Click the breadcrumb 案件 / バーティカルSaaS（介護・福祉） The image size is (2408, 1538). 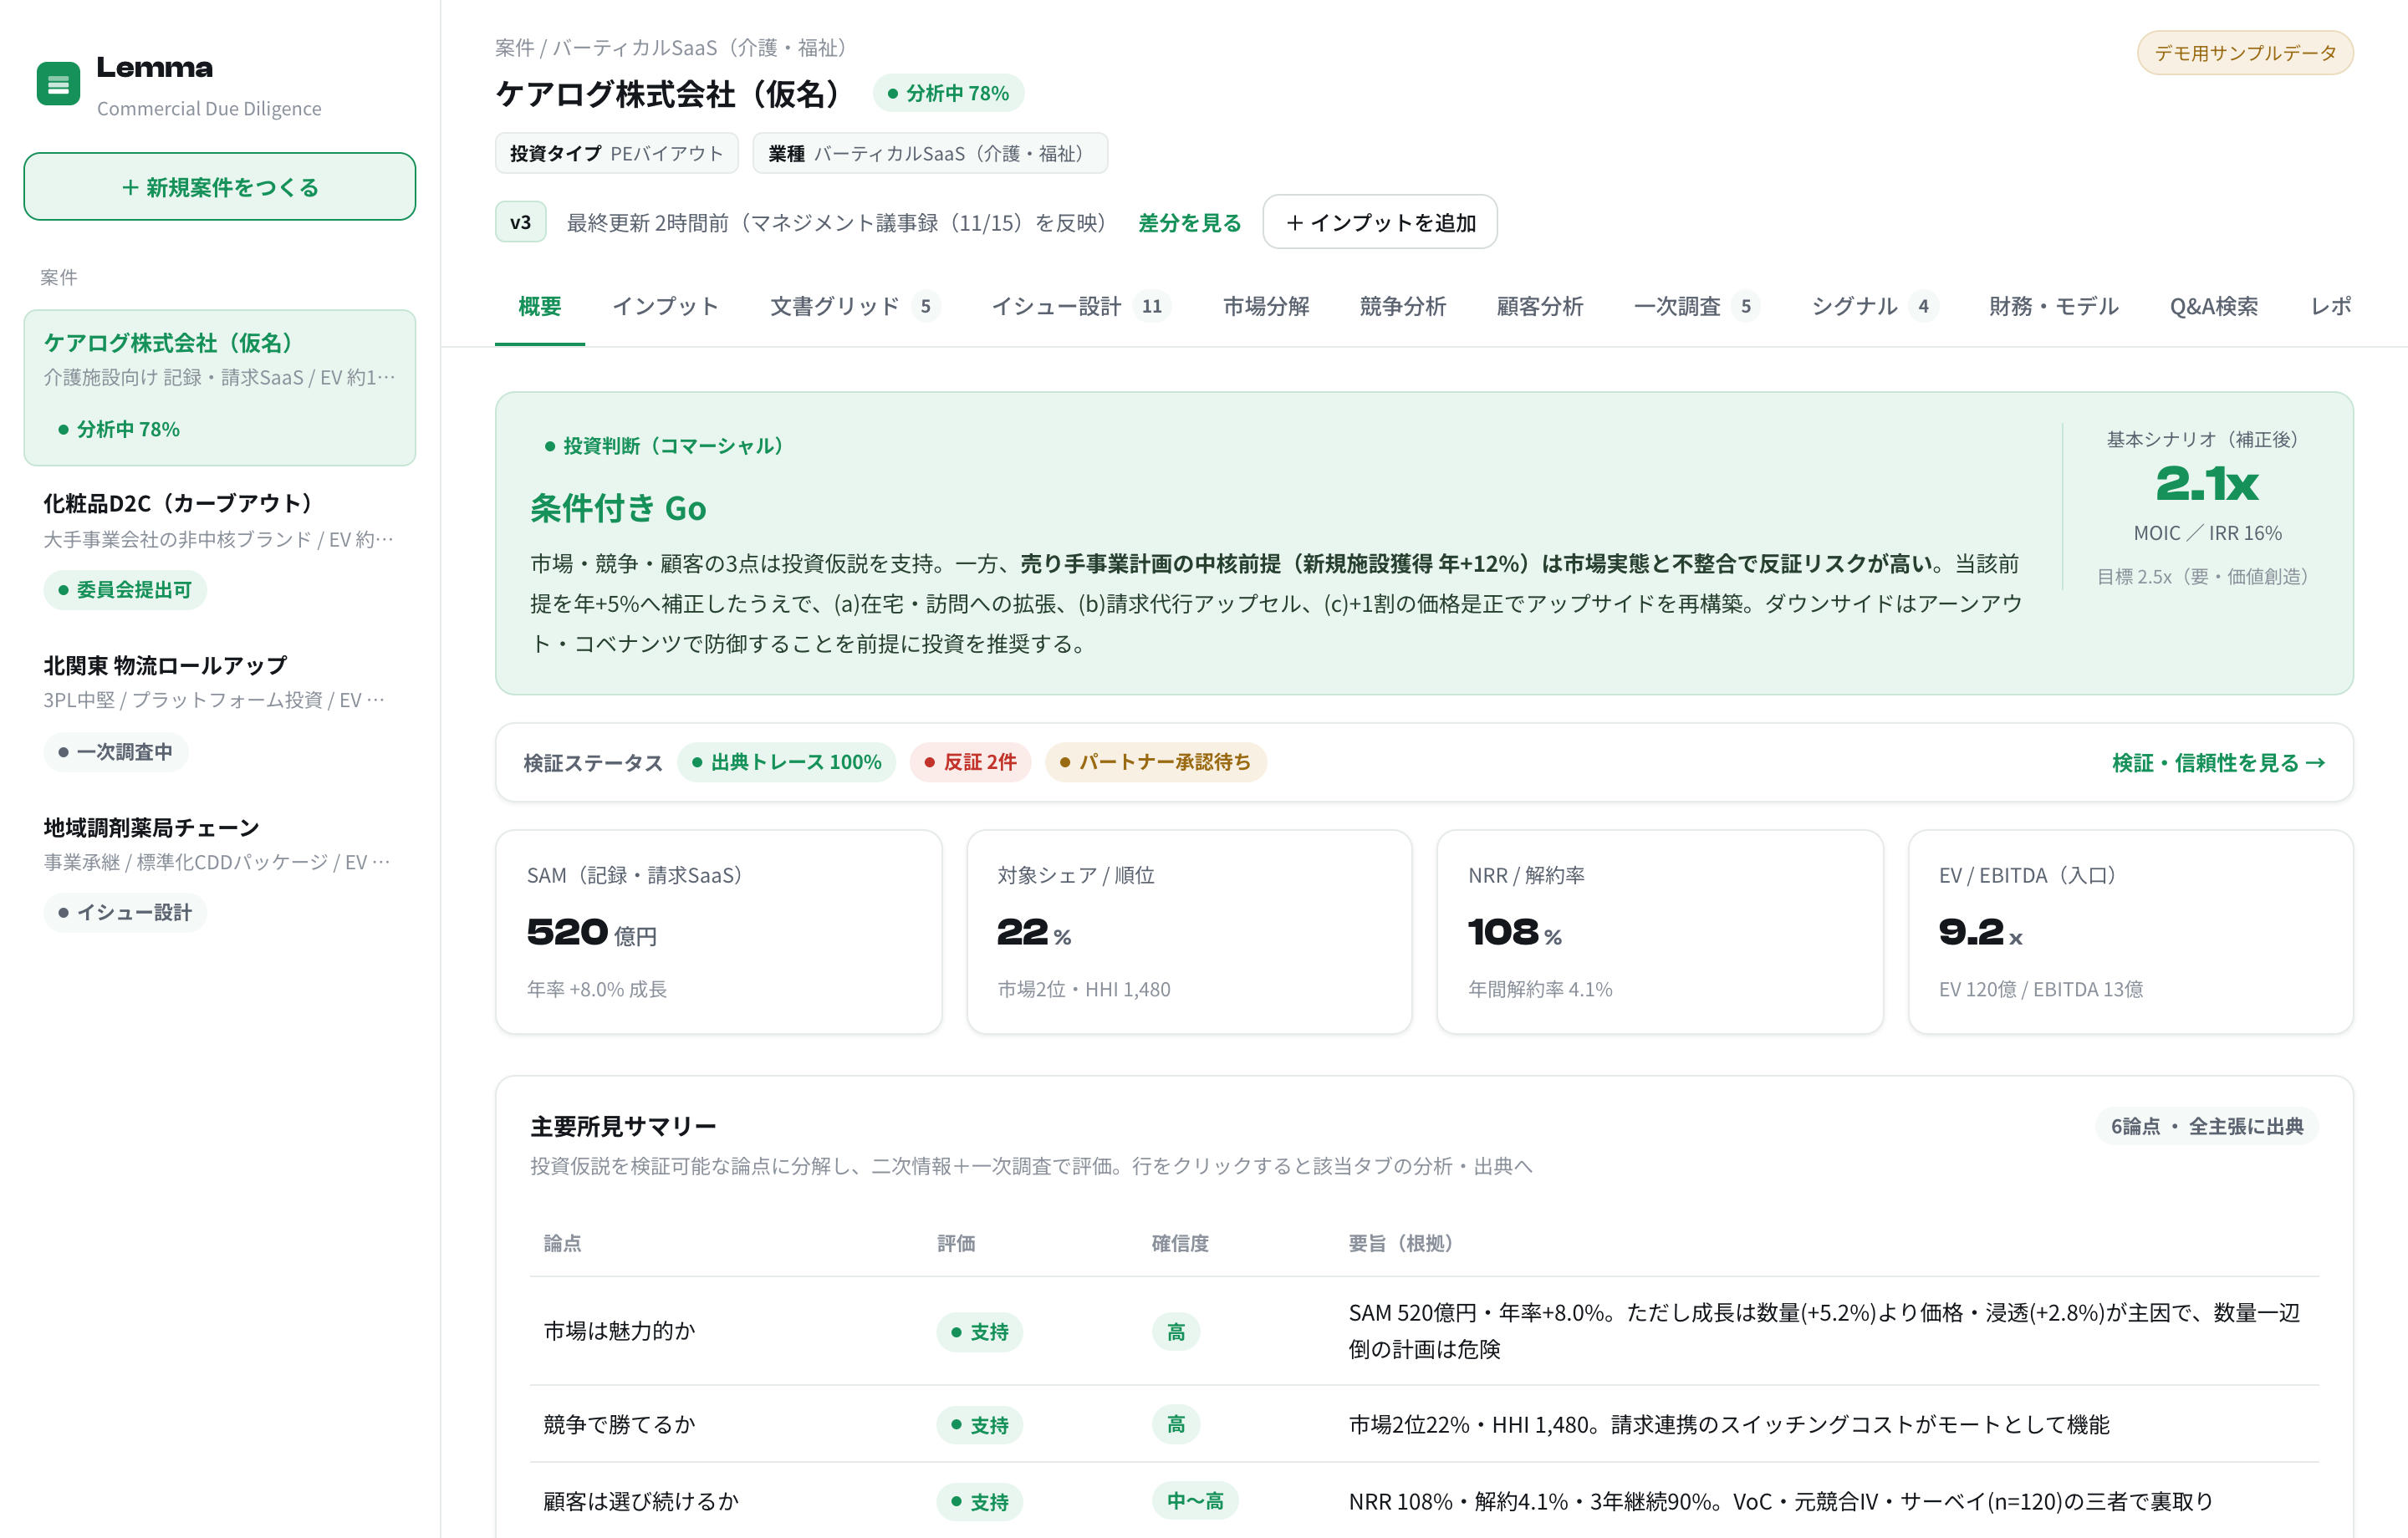[x=675, y=48]
